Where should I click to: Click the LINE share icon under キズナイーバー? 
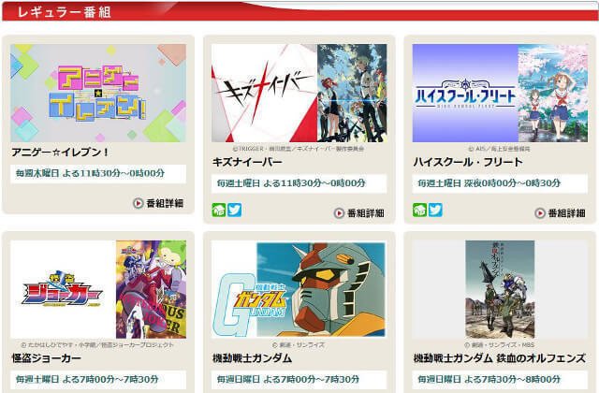tap(219, 210)
